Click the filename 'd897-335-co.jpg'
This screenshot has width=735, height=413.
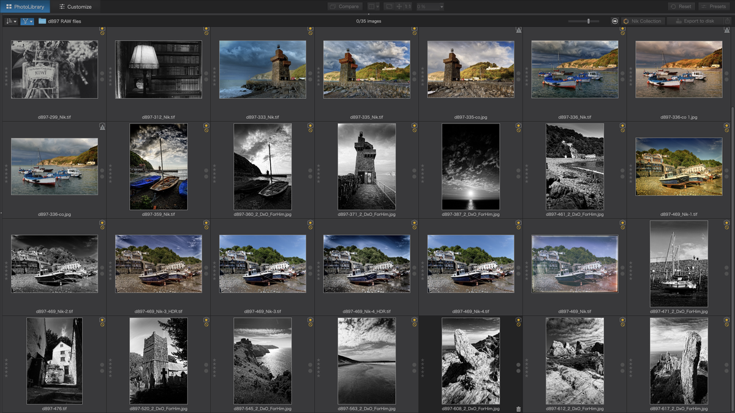click(x=471, y=117)
